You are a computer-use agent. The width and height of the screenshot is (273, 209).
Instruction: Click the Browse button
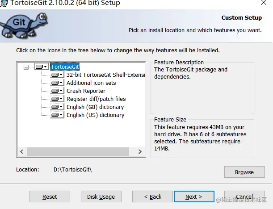(244, 172)
